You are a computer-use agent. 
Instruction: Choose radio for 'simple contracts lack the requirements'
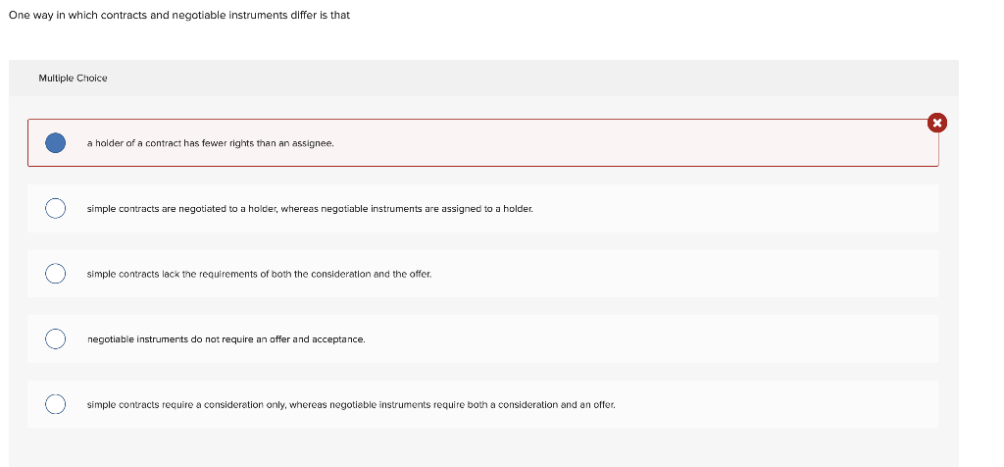[x=56, y=274]
